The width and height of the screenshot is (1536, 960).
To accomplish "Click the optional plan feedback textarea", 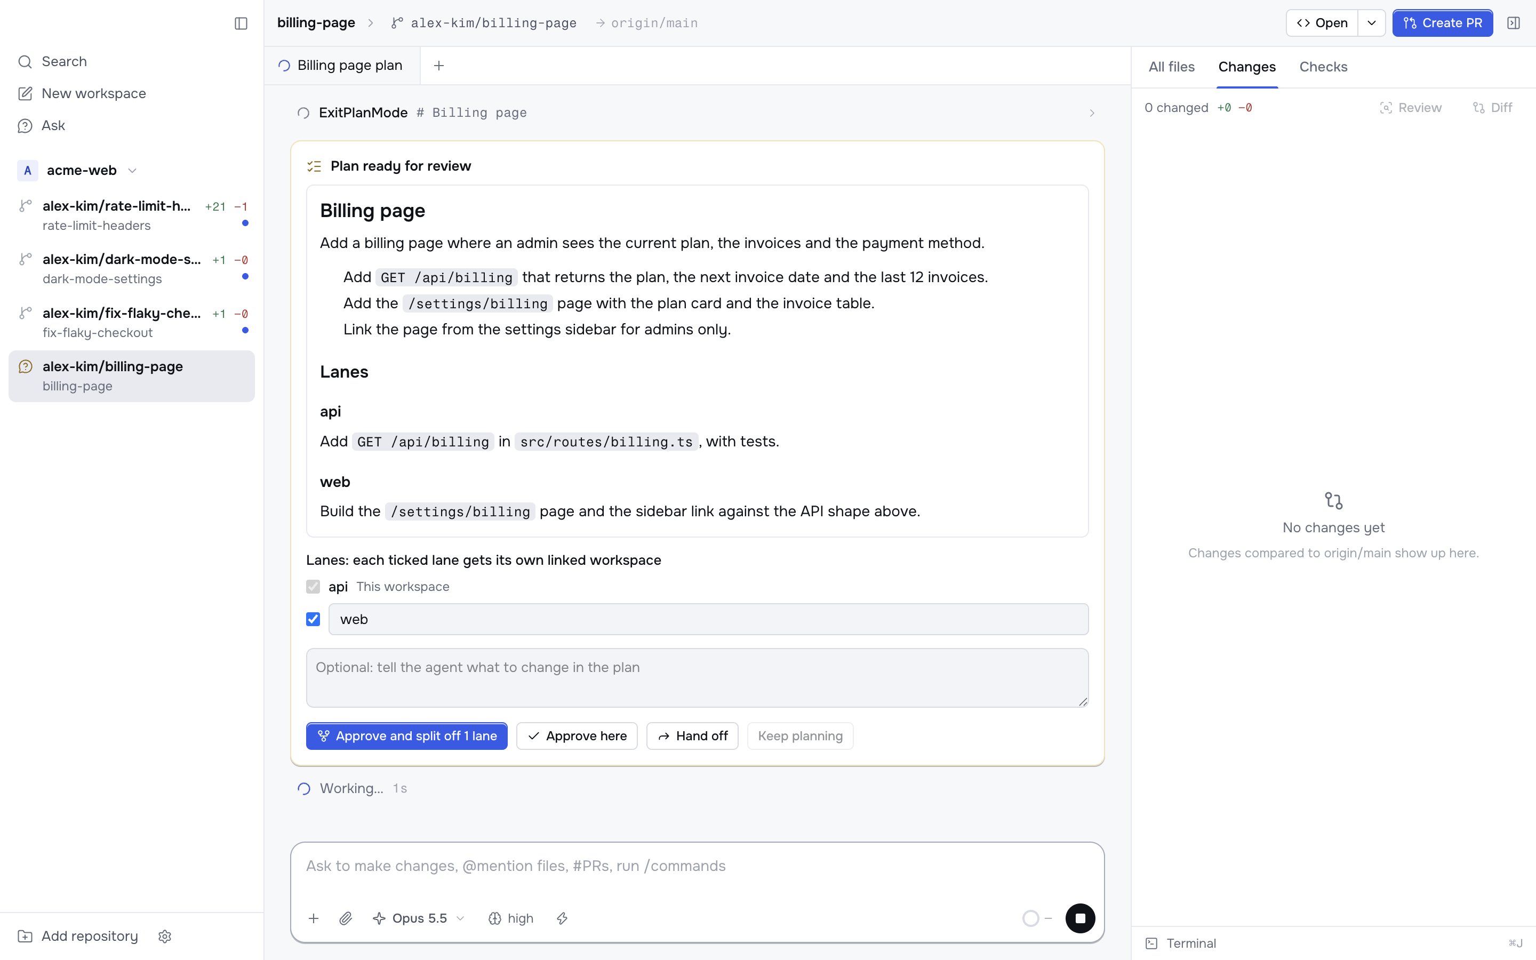I will point(697,677).
